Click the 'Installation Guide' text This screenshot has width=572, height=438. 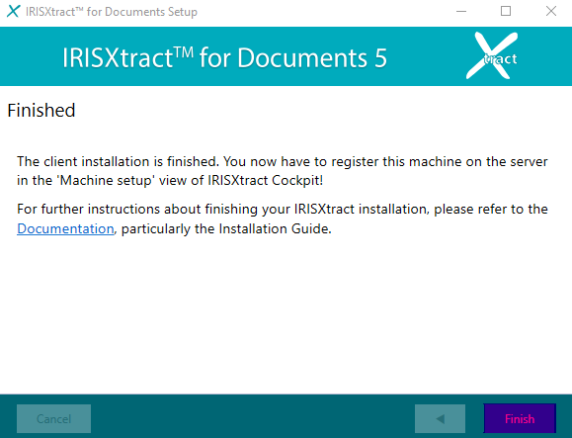pyautogui.click(x=275, y=228)
